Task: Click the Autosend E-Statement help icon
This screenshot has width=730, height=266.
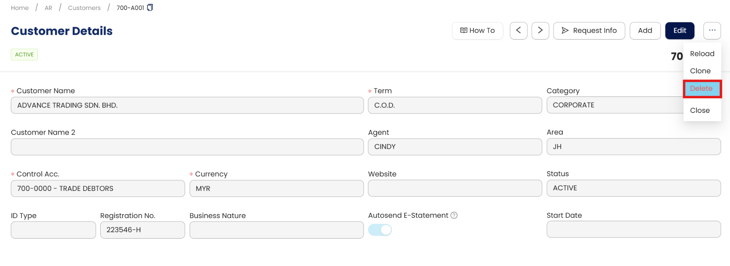Action: tap(454, 215)
